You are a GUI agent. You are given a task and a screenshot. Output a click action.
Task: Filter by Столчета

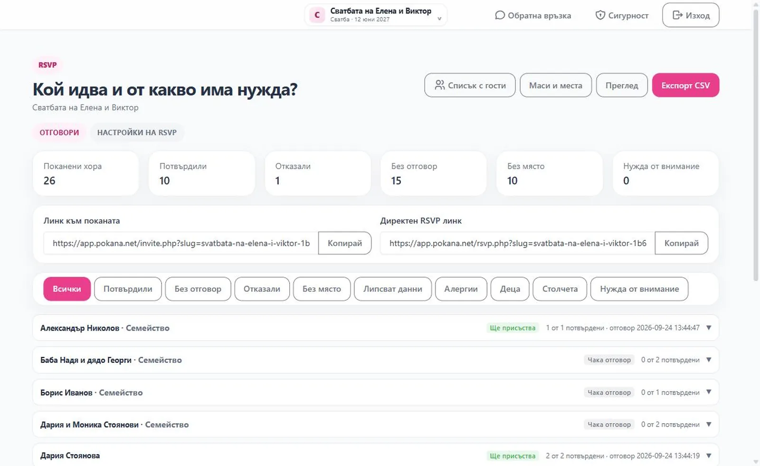click(x=560, y=289)
